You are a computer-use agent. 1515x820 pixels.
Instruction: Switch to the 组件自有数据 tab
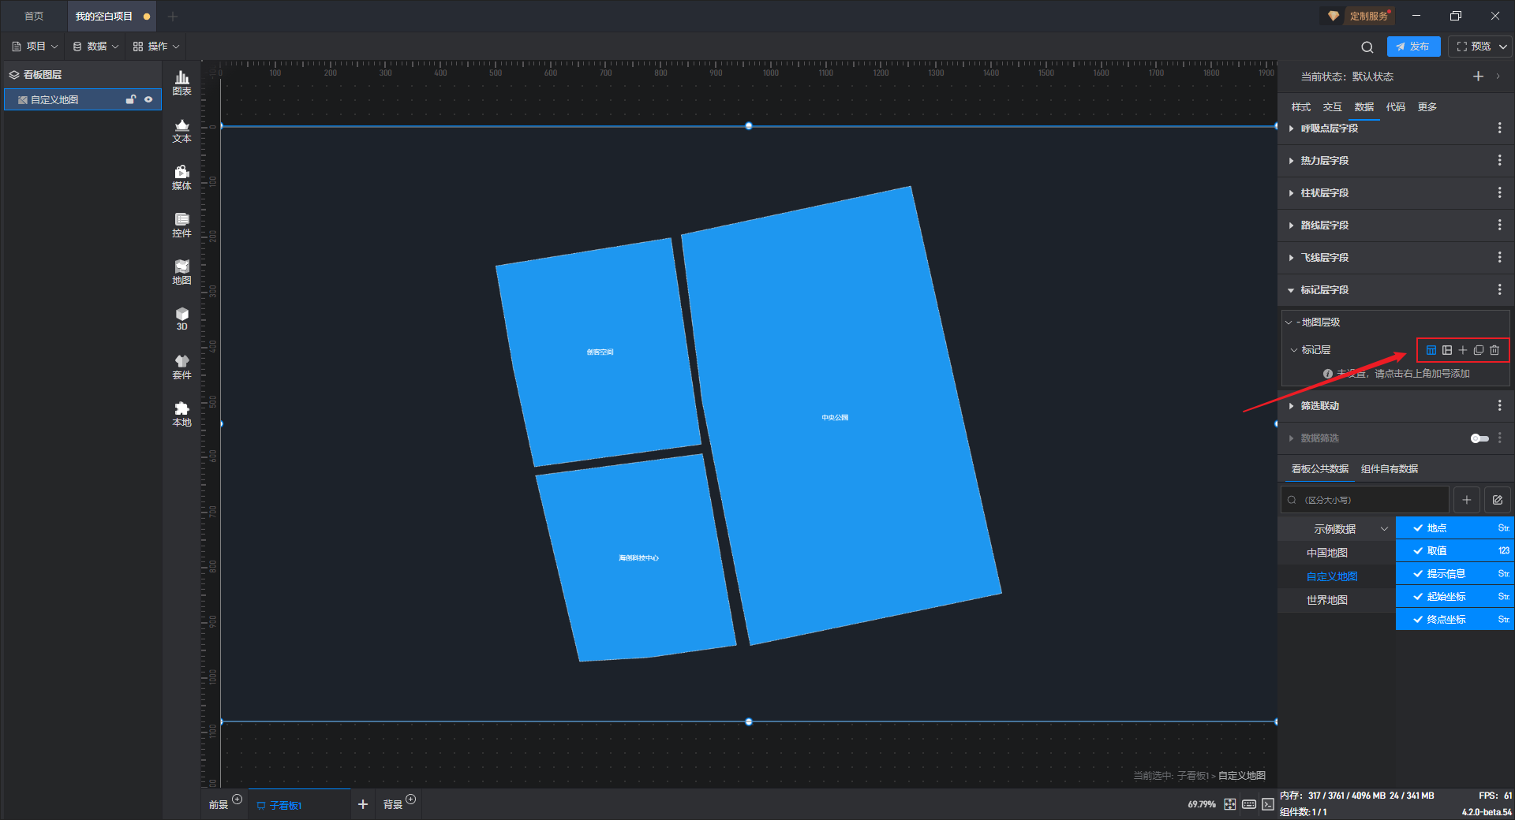tap(1390, 469)
